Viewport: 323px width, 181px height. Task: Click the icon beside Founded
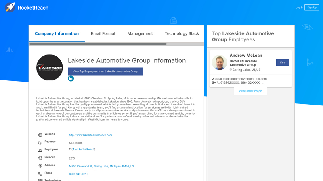click(x=40, y=158)
